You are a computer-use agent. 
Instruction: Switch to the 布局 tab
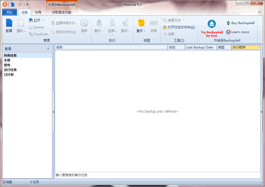(x=38, y=12)
